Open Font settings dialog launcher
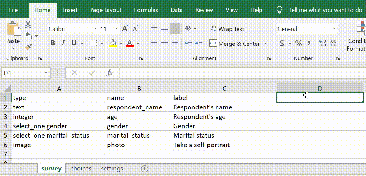366x176 pixels. coord(141,58)
